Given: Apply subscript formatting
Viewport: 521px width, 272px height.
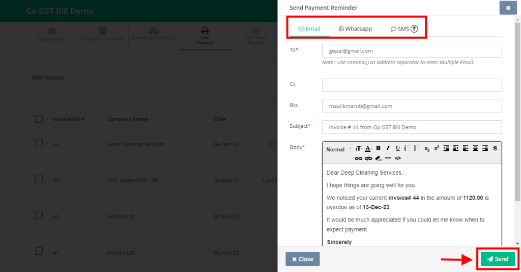Looking at the screenshot, I should pos(427,148).
